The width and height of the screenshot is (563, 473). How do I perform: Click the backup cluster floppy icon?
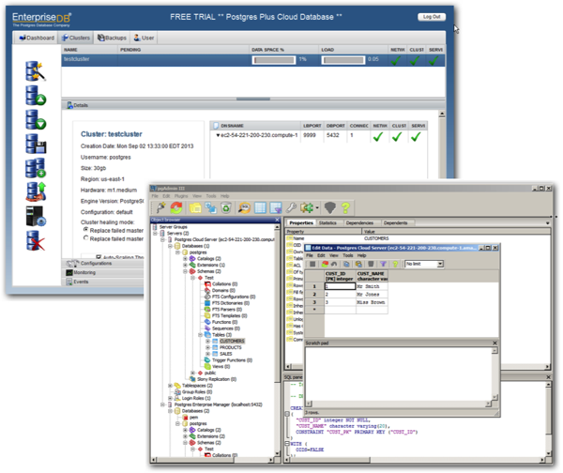(36, 144)
